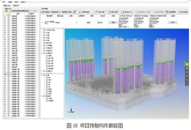
Task: Activate the green select-cursor tool in viewport
Action: point(187,64)
